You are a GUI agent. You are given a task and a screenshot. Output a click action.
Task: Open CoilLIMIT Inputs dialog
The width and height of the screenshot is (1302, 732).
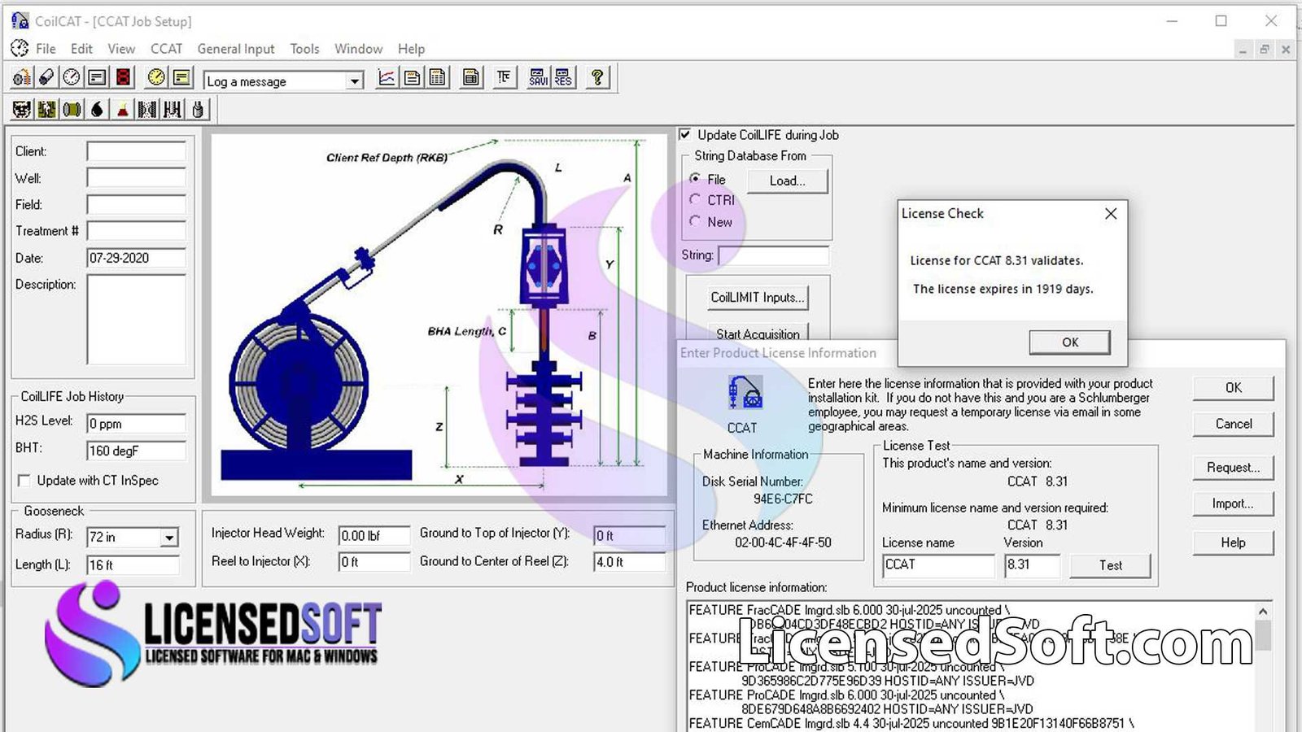pyautogui.click(x=758, y=297)
